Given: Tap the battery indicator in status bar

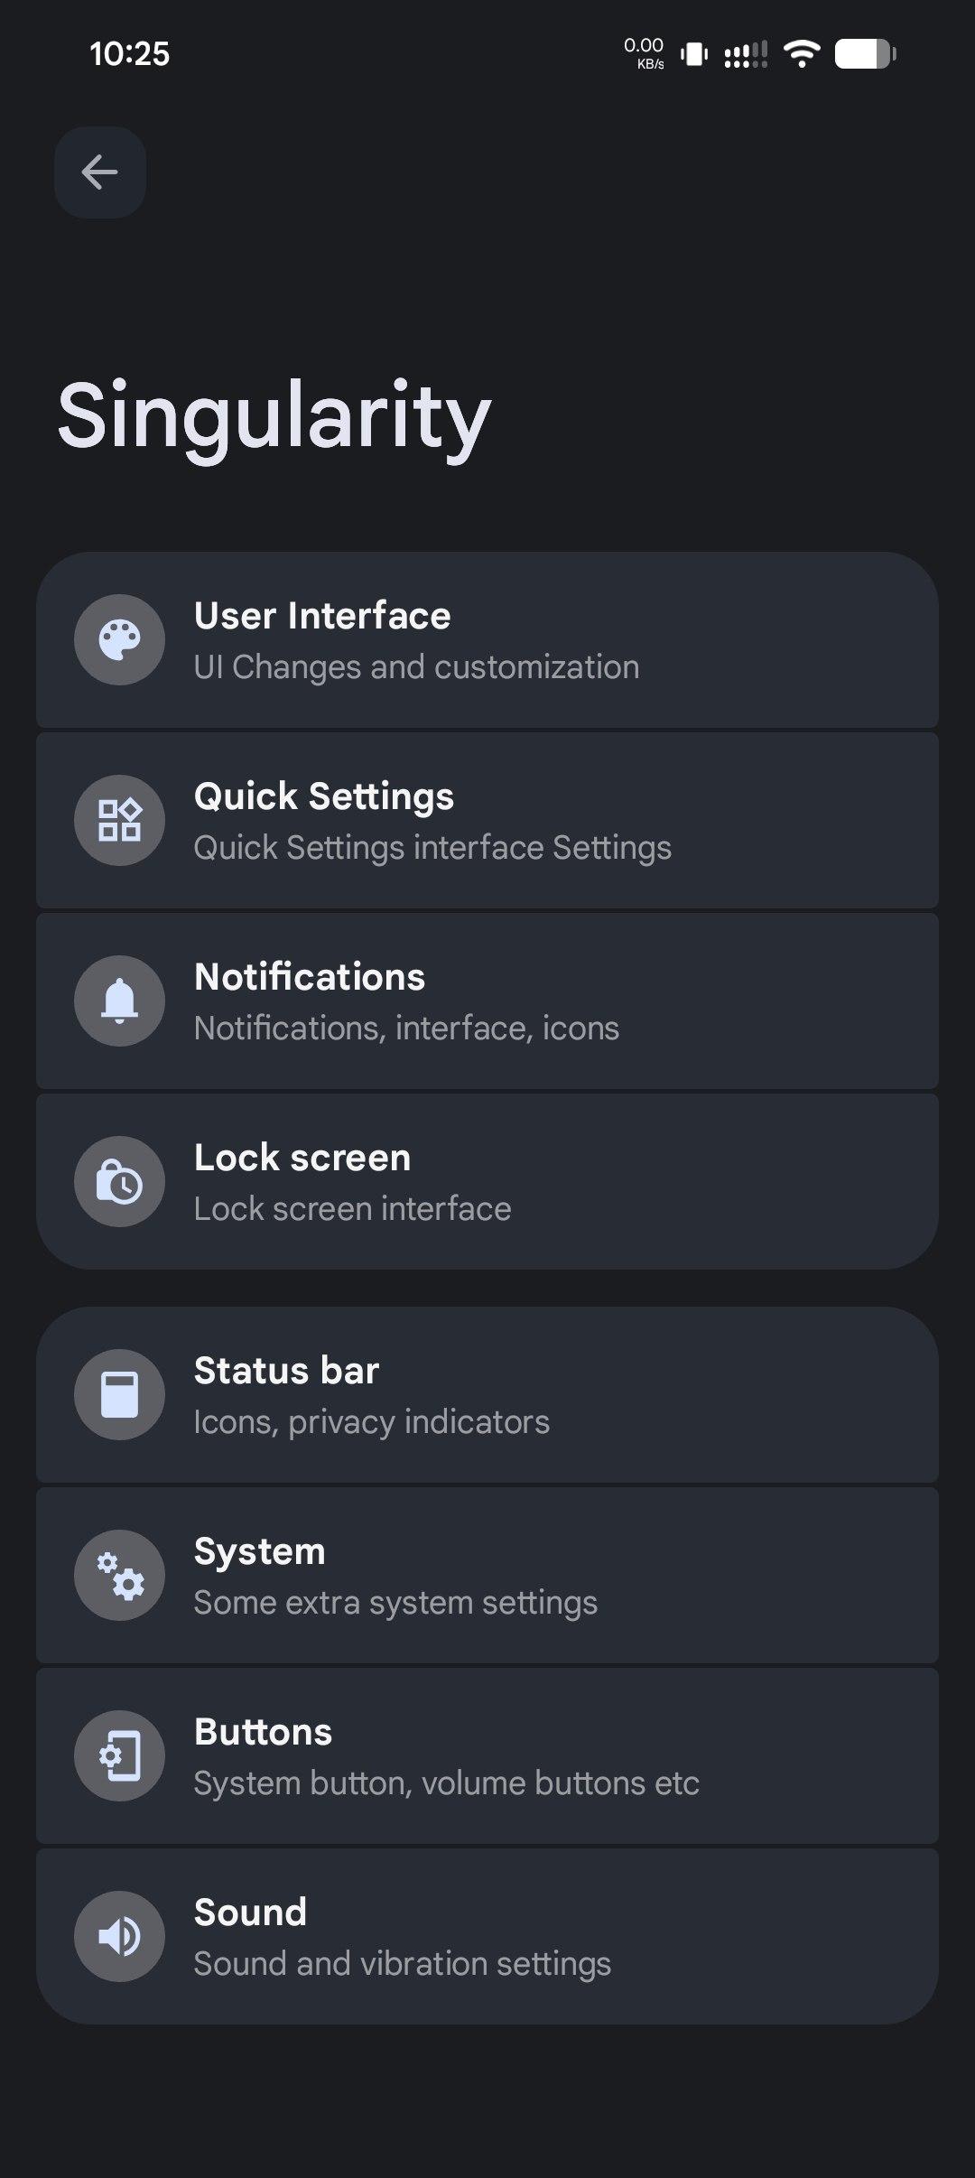Looking at the screenshot, I should tap(865, 54).
